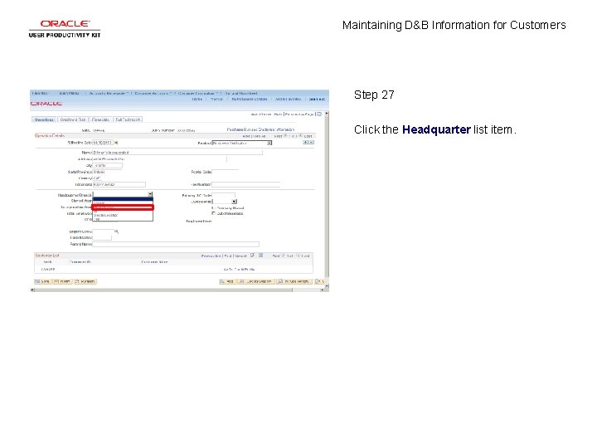The width and height of the screenshot is (597, 448).
Task: Click the Telephone input field
Action: pyautogui.click(x=119, y=184)
